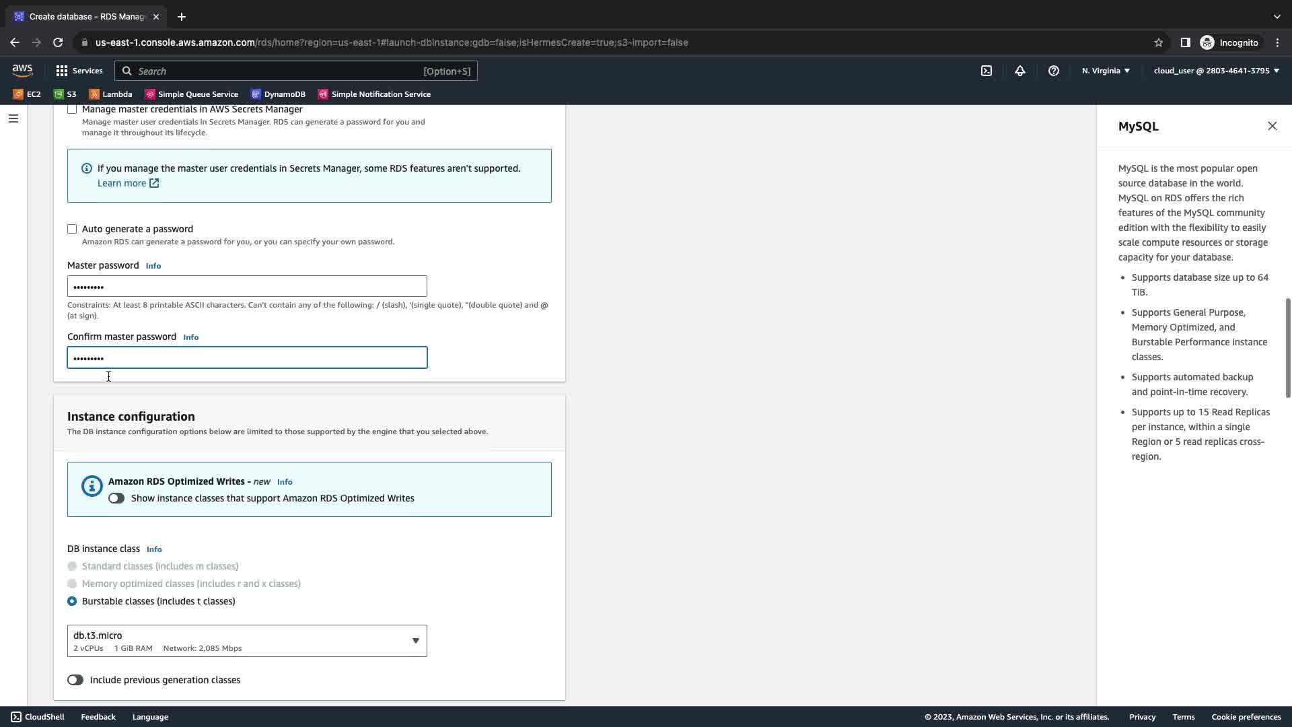This screenshot has width=1292, height=727.
Task: Bookmark the page with the star icon
Action: (x=1158, y=42)
